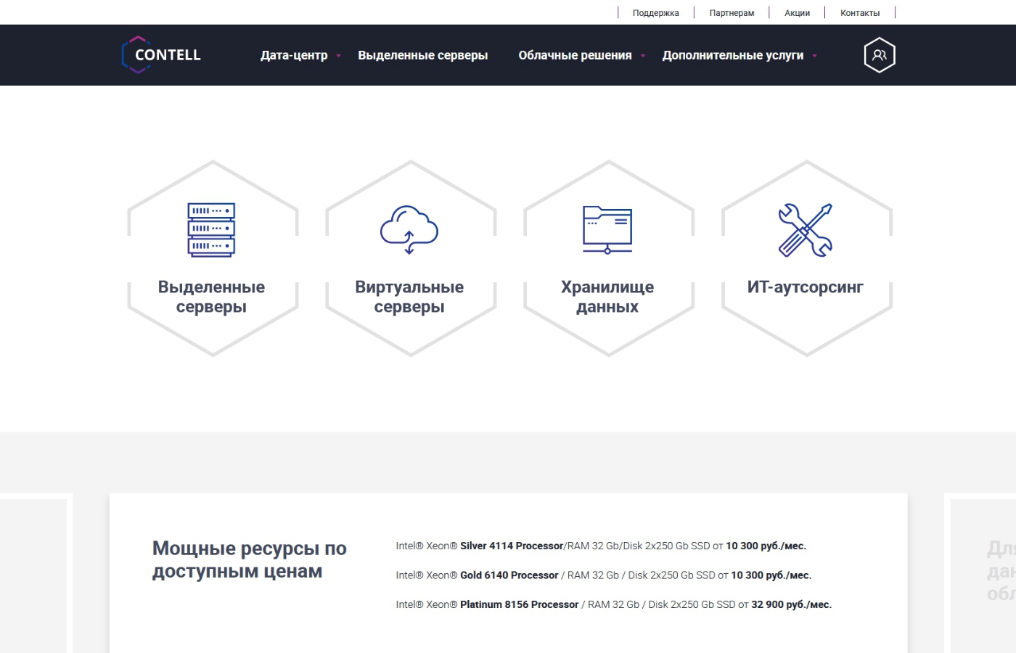Click the cloud virtual servers icon
The image size is (1016, 653).
pyautogui.click(x=409, y=230)
